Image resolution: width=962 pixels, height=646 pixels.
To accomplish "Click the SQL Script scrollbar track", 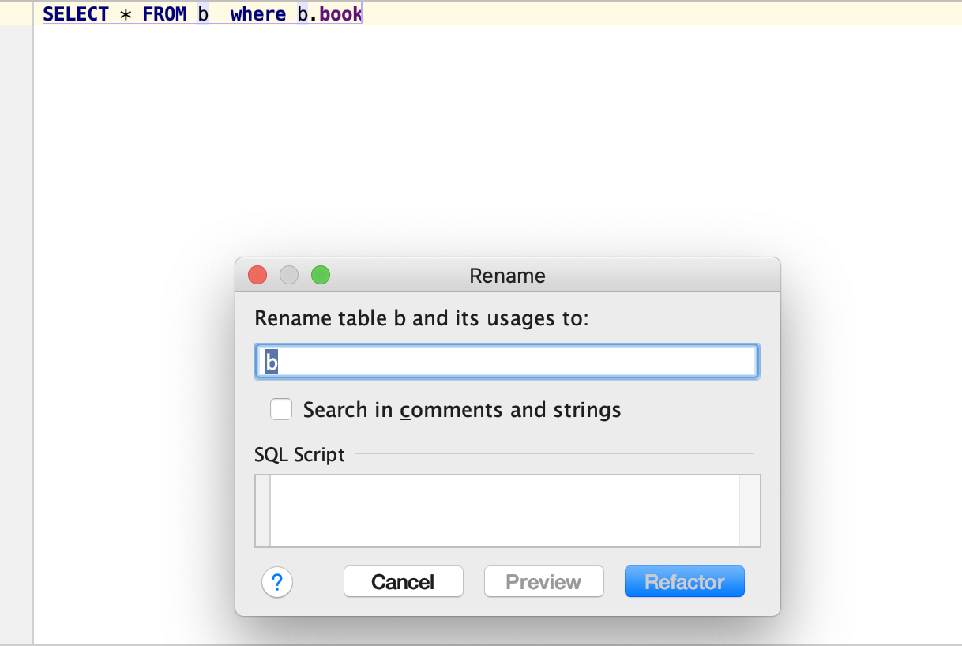I will tap(750, 510).
